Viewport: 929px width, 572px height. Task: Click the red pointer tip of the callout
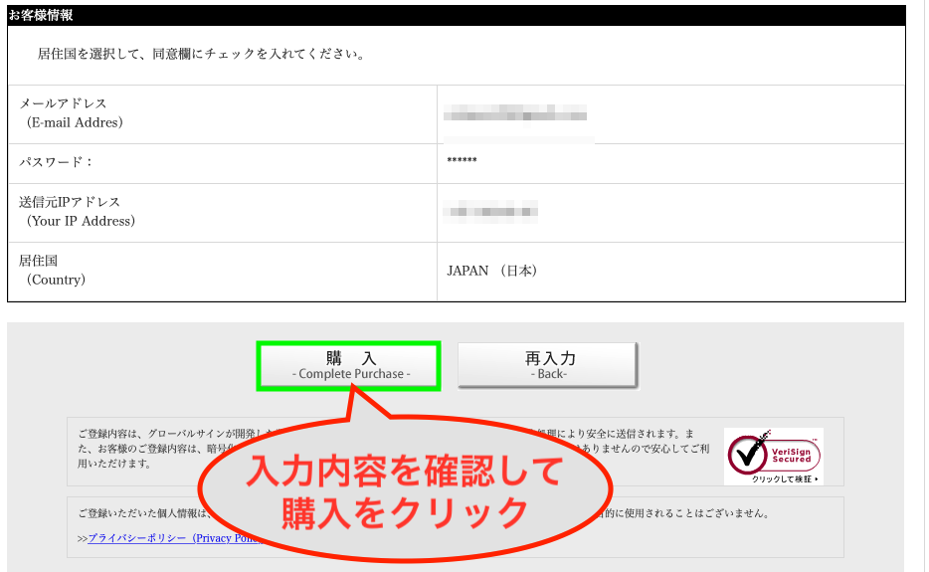tap(354, 395)
